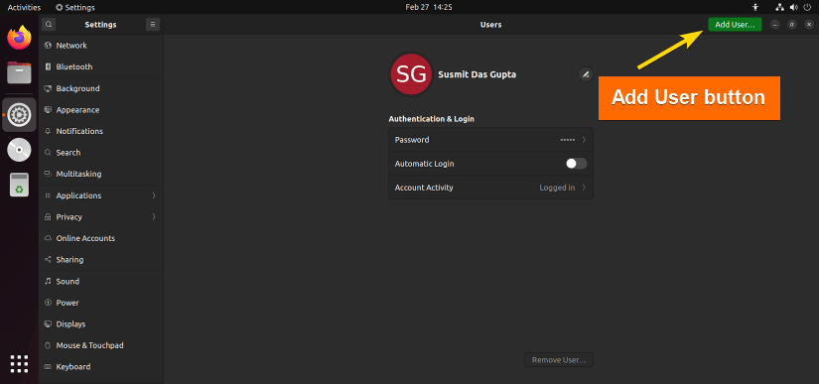Open Account Activity row chevron
Screen dimensions: 819x384
pos(584,188)
